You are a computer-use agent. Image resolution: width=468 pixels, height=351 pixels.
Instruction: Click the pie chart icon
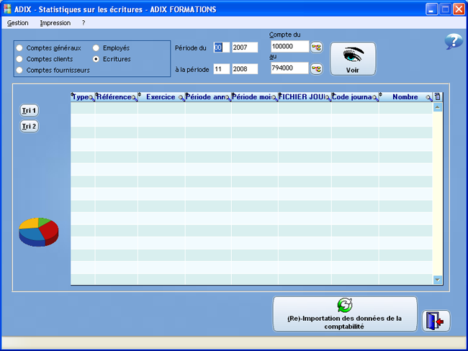coord(39,232)
